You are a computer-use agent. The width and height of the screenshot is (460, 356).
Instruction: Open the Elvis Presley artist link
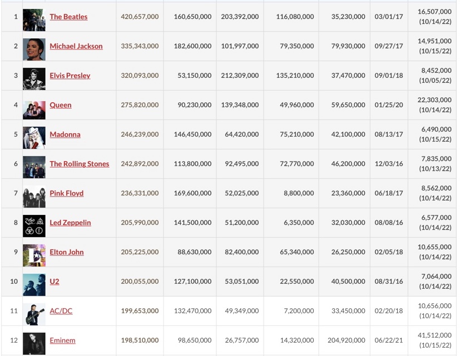pyautogui.click(x=70, y=76)
